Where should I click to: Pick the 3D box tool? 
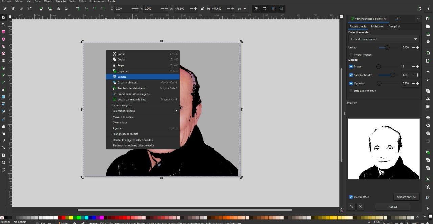pos(3,53)
